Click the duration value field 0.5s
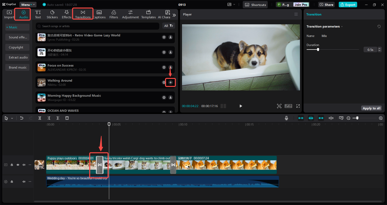Screen dimensions: 387x205 (370, 50)
